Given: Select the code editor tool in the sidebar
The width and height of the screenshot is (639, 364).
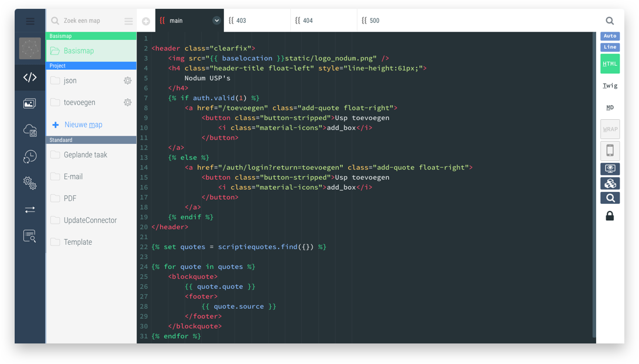Looking at the screenshot, I should coord(30,76).
